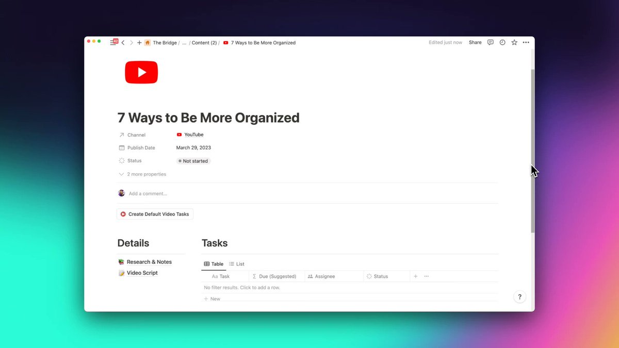Viewport: 619px width, 348px height.
Task: Click the plus new tab icon
Action: (139, 43)
